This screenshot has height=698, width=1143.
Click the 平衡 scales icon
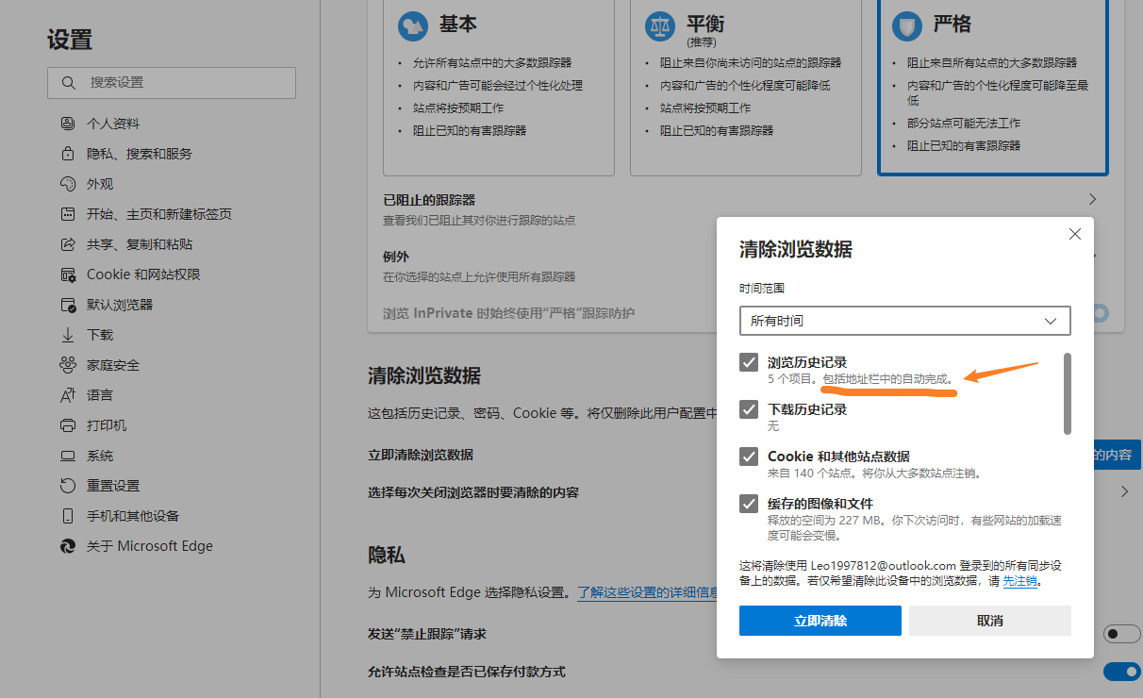point(659,25)
